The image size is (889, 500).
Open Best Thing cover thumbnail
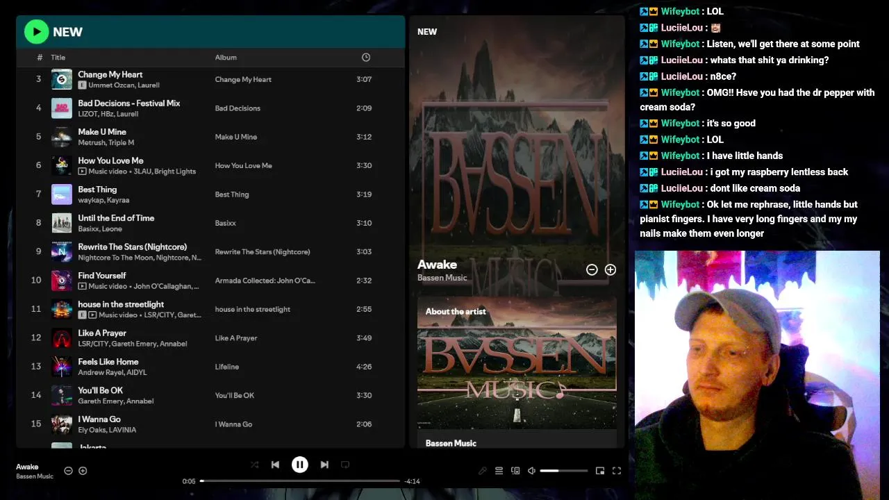tap(62, 194)
